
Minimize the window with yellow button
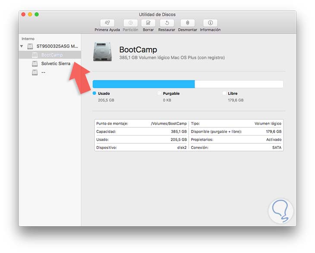pos(30,15)
